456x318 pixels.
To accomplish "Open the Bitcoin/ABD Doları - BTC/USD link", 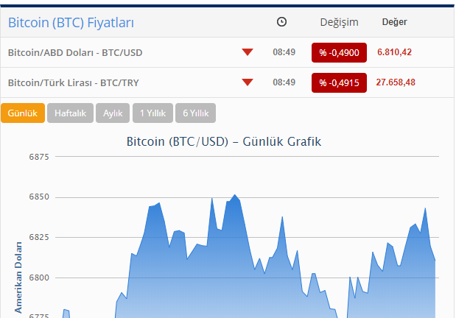I will [x=75, y=52].
